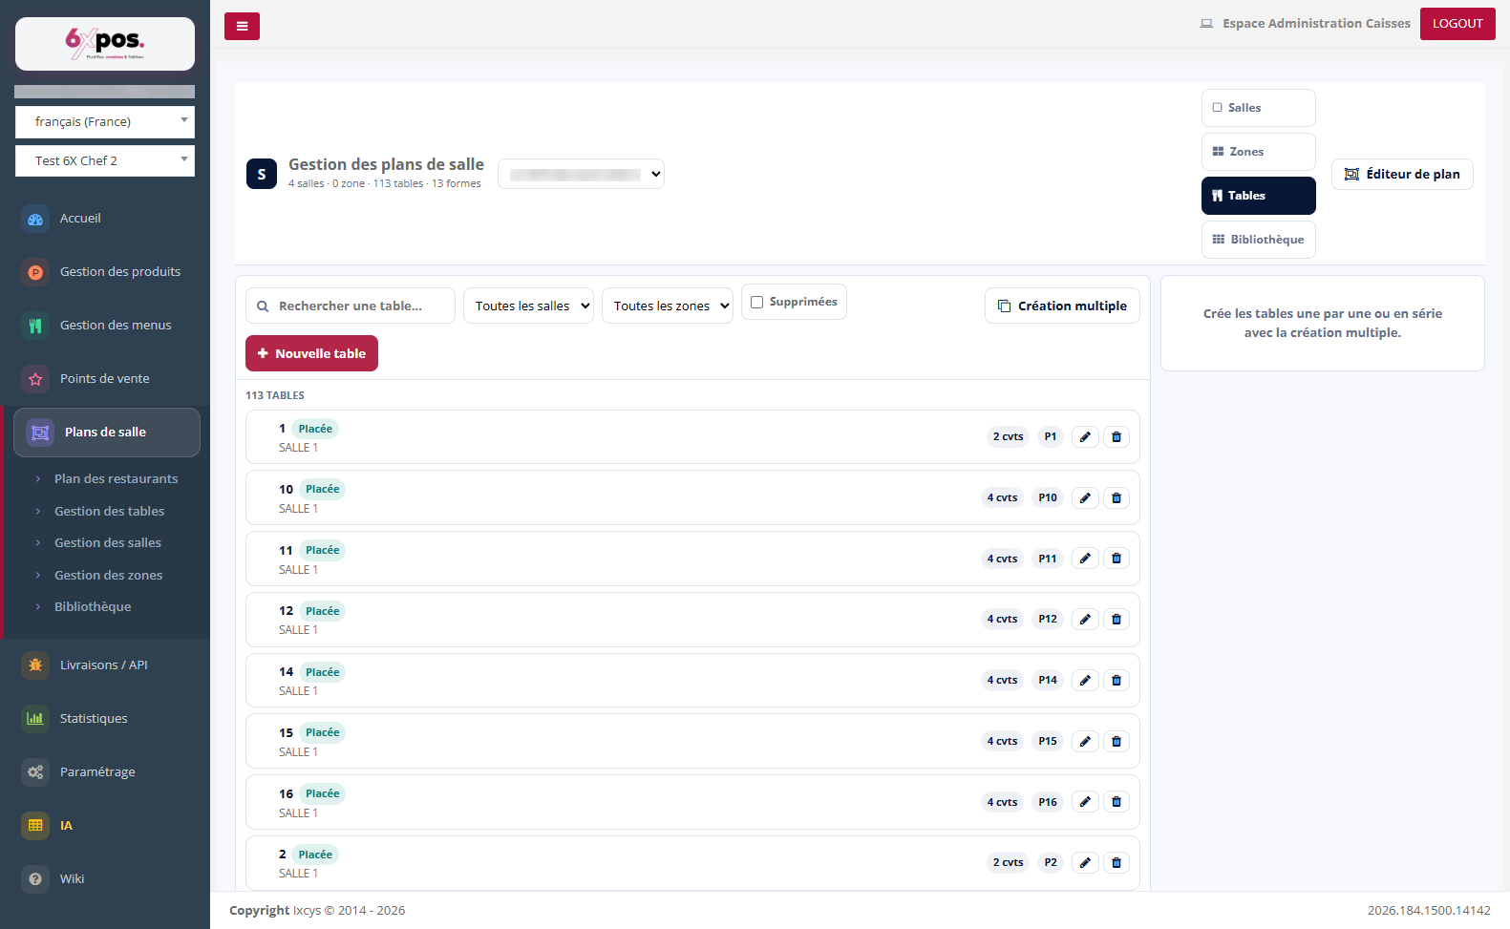Click the Livraisons / API bug icon
1510x929 pixels.
point(35,665)
